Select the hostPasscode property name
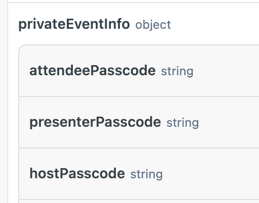 coord(77,173)
